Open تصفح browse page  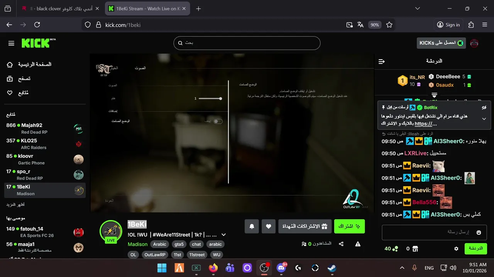(x=19, y=78)
